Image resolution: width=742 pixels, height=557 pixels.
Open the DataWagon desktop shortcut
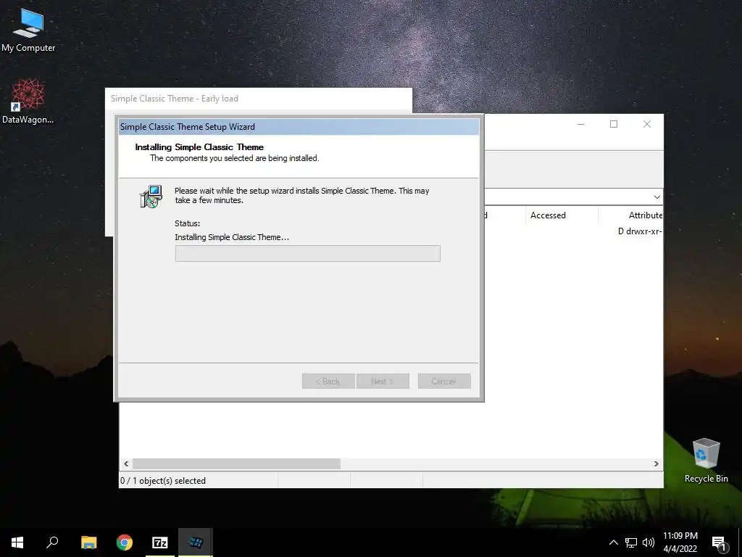pyautogui.click(x=28, y=102)
